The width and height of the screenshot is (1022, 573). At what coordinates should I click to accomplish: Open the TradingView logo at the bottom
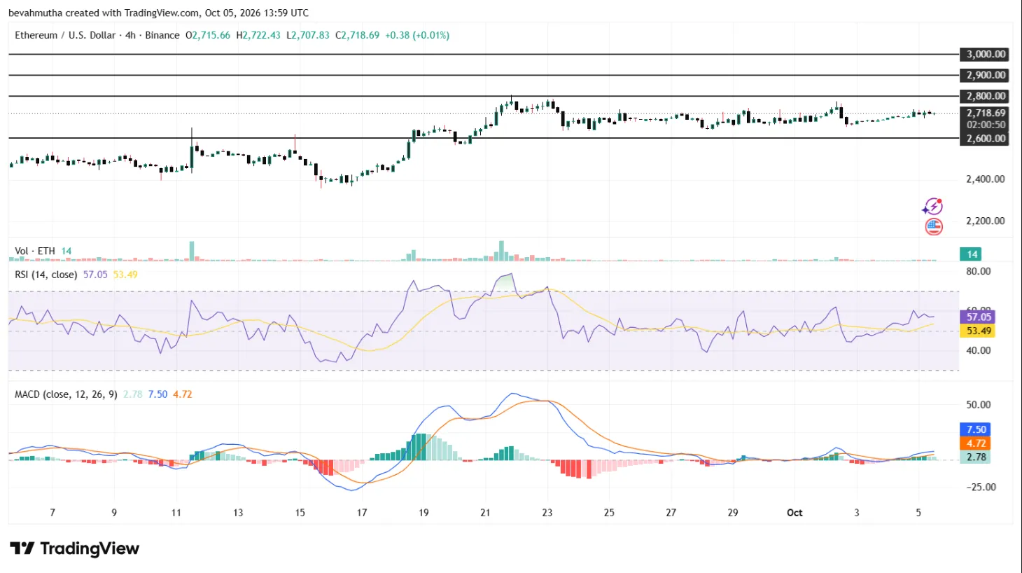(75, 548)
